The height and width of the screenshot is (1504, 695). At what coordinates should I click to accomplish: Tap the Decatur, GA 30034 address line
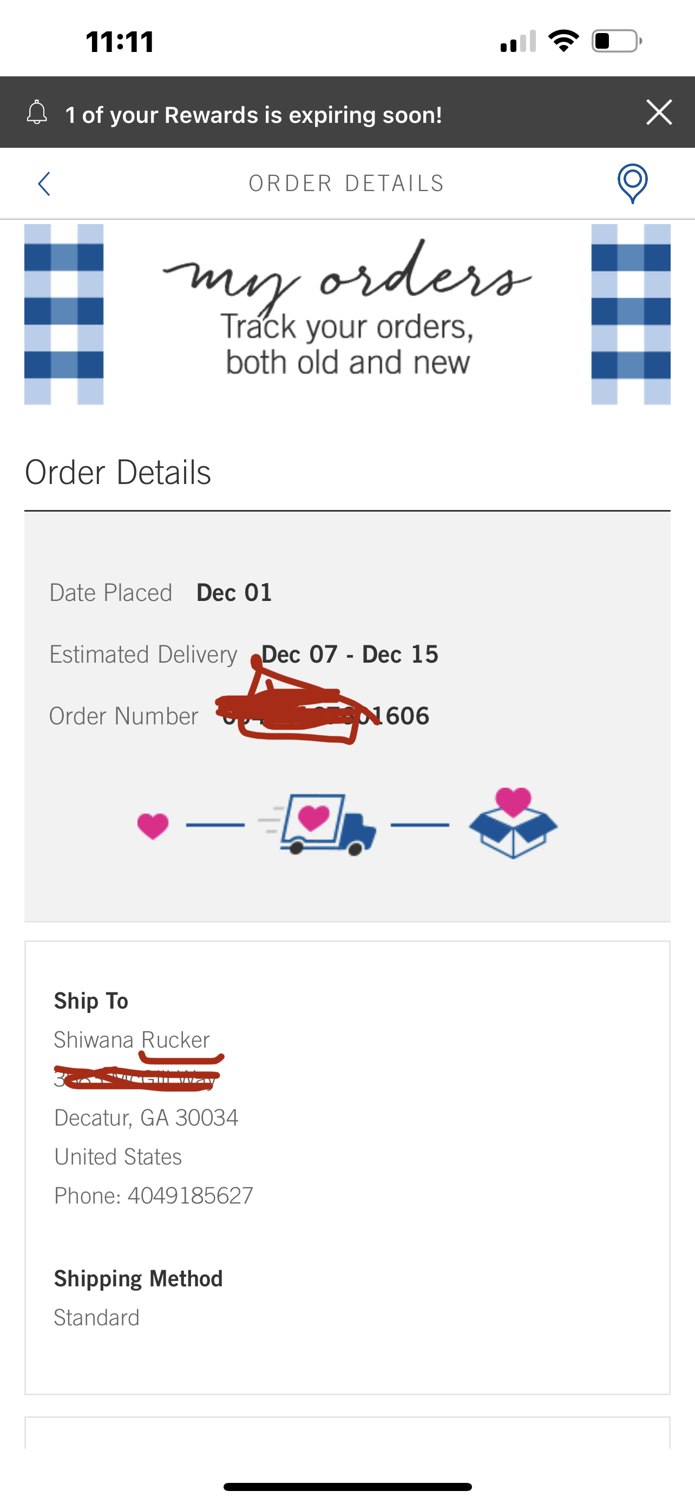(146, 1117)
